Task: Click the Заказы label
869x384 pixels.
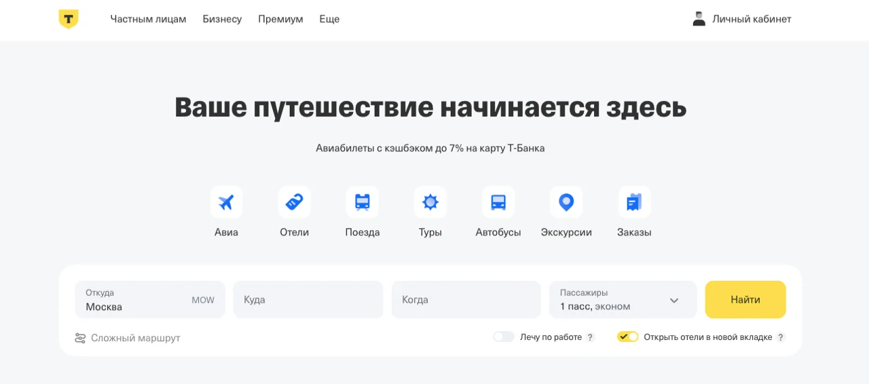Action: [634, 232]
